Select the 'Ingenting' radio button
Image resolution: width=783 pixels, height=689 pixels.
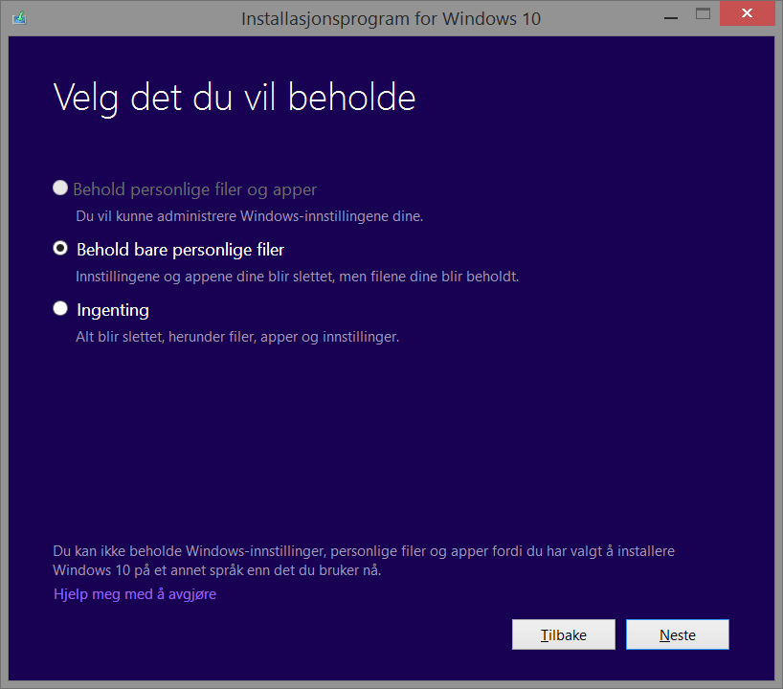[x=60, y=308]
